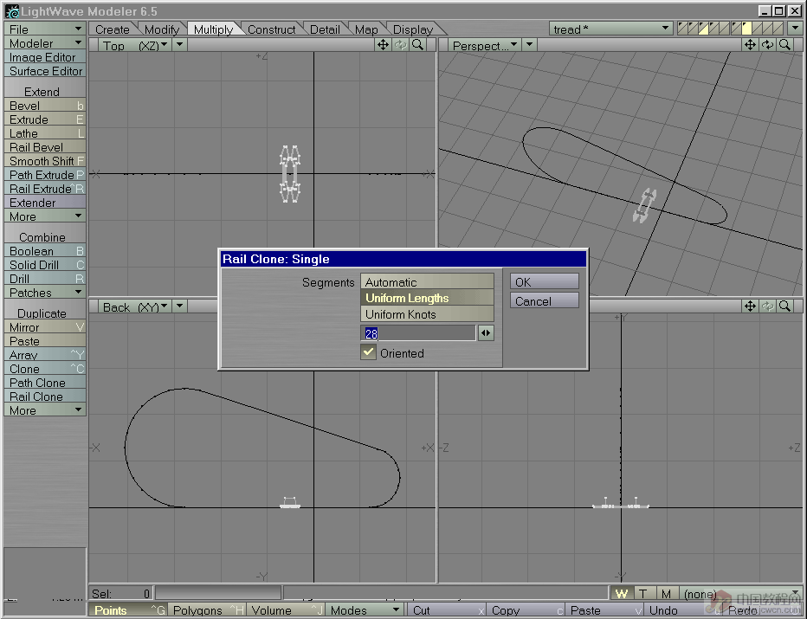Open the (none) vertex map dropdown
This screenshot has width=807, height=619.
tap(740, 594)
